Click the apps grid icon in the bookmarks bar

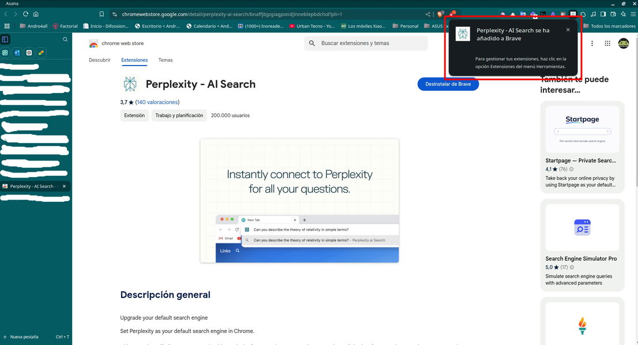tap(7, 26)
